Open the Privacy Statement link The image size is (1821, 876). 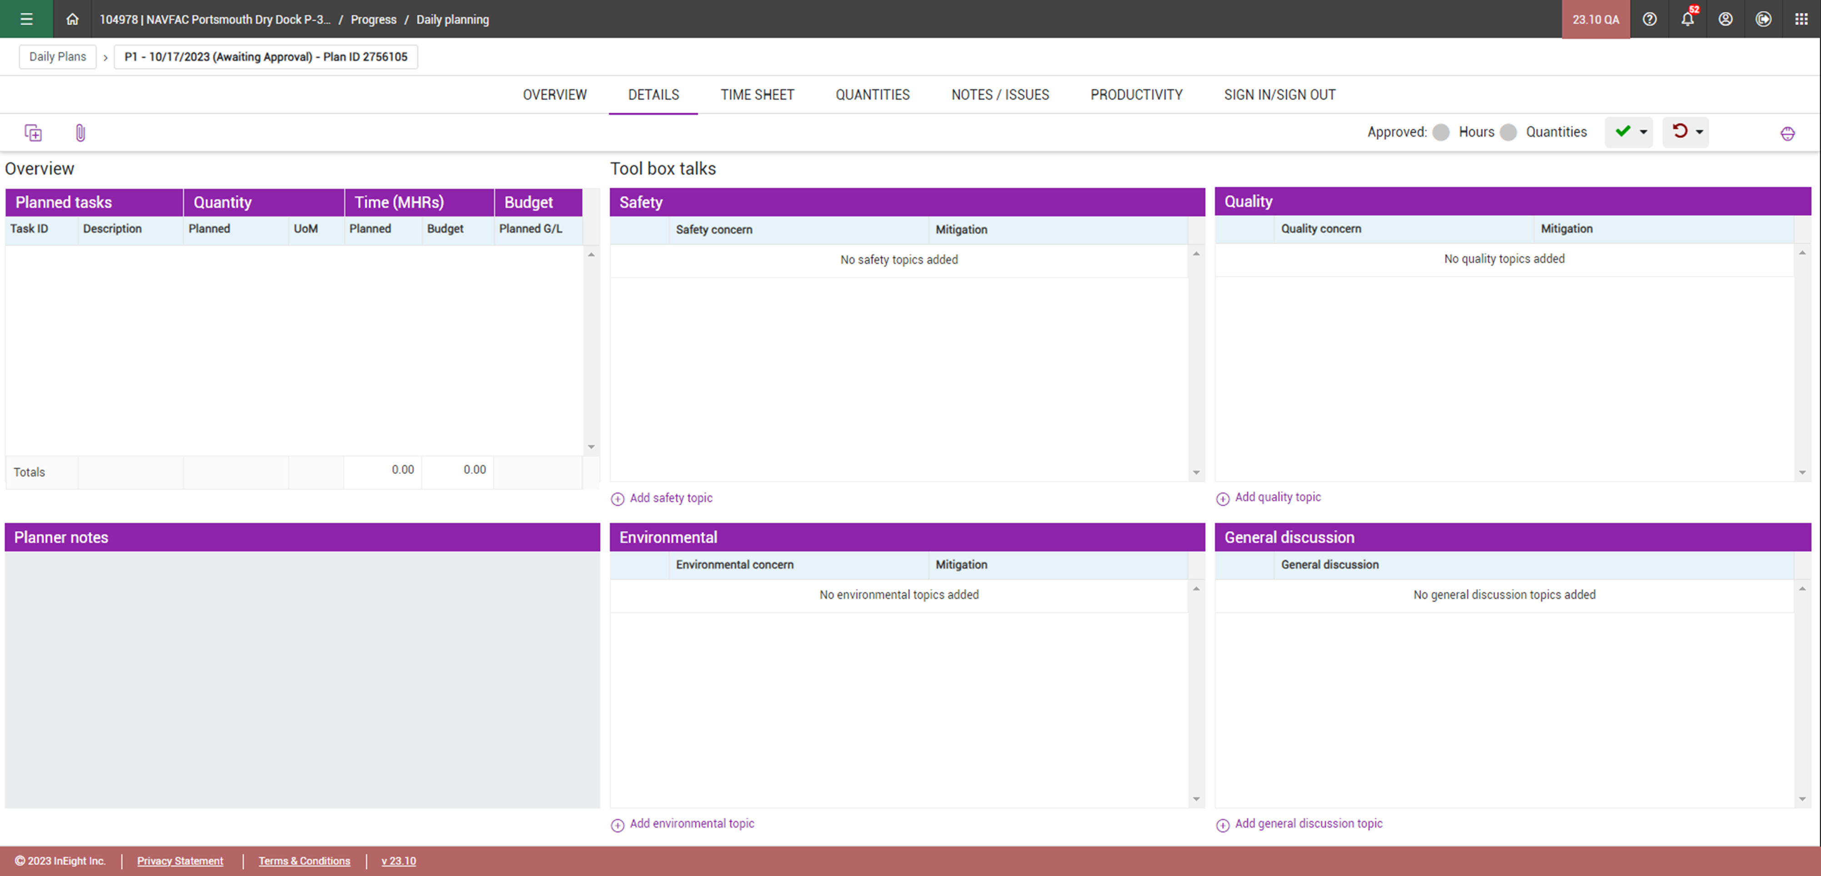click(x=180, y=861)
